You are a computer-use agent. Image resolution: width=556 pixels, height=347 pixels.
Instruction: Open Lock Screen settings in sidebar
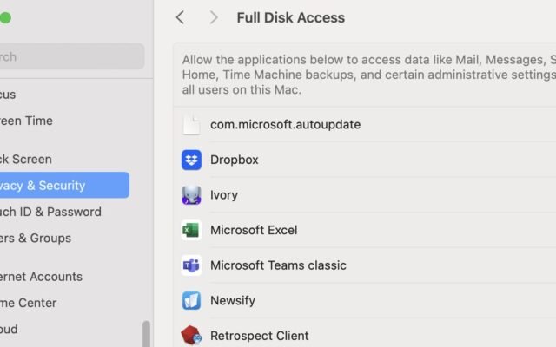pos(26,160)
